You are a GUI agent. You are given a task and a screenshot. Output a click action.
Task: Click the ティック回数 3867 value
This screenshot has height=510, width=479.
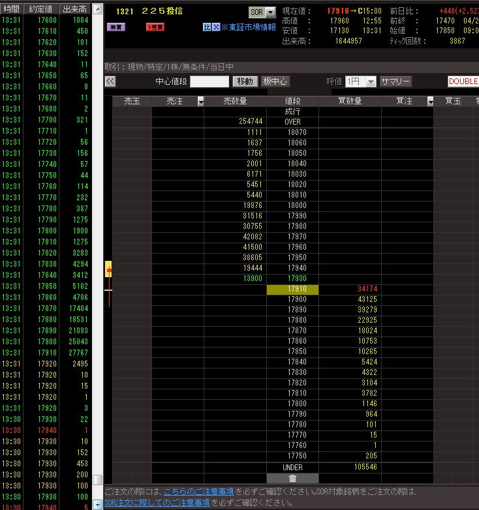[x=457, y=41]
